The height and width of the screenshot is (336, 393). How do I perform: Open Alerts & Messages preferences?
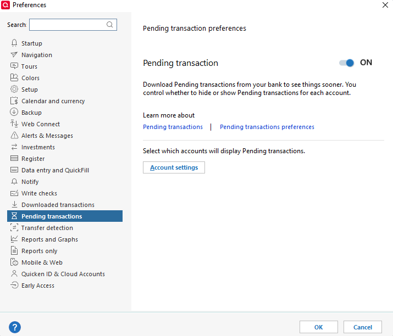point(47,136)
